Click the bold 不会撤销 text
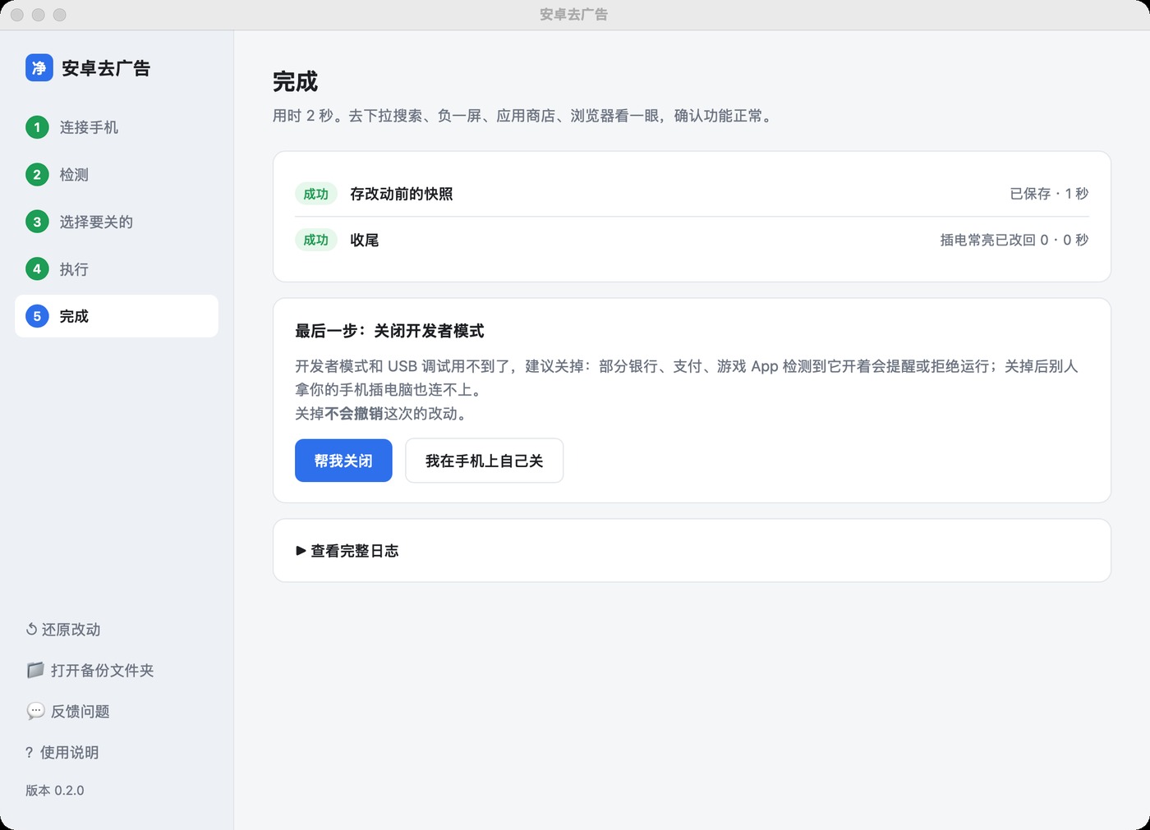Viewport: 1150px width, 830px height. (354, 414)
